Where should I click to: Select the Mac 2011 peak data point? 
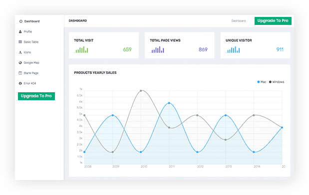[x=169, y=103]
